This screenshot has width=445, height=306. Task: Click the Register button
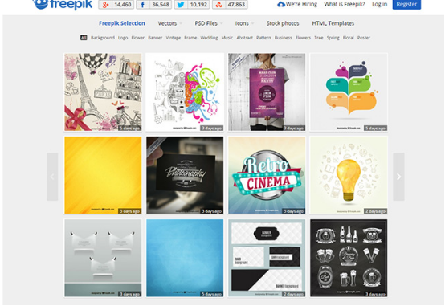[406, 4]
